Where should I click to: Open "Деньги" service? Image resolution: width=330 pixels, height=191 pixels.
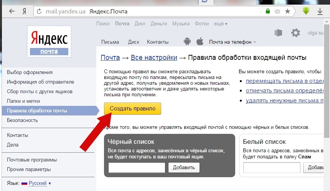[x=159, y=23]
